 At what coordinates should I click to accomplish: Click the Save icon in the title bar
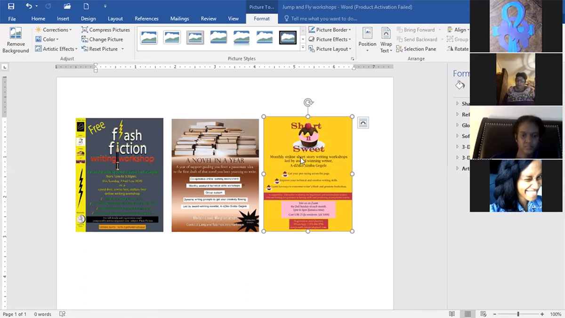[11, 7]
